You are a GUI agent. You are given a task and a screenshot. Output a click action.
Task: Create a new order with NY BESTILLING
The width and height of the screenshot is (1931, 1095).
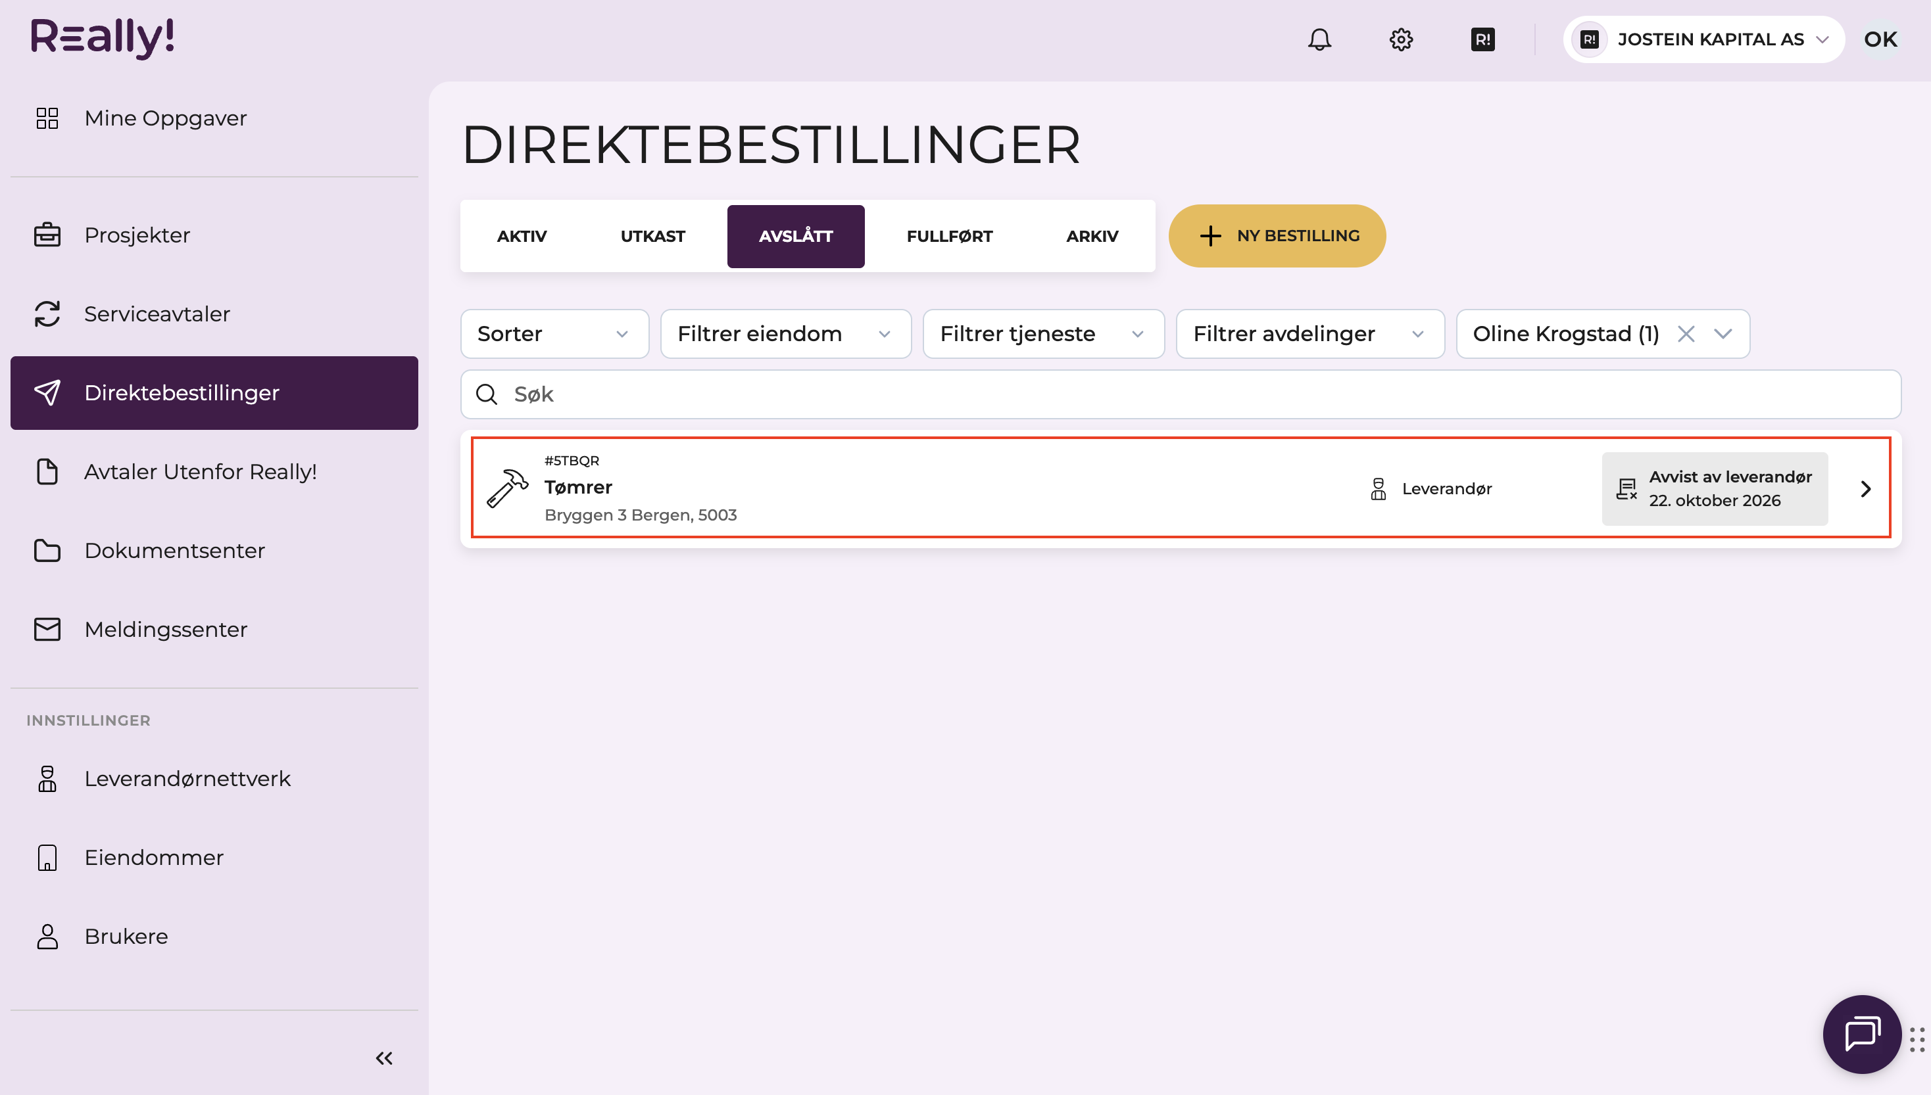[1277, 236]
